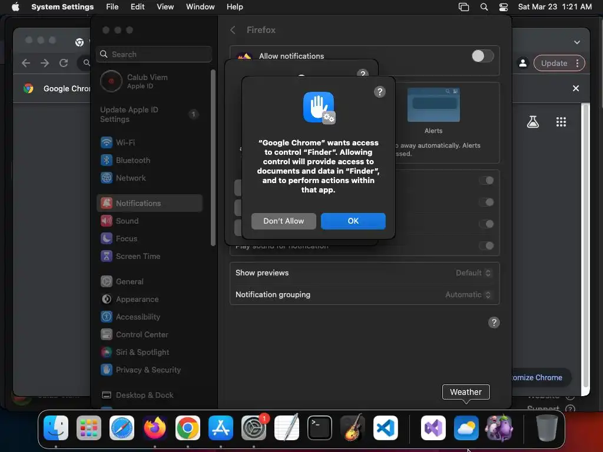Close the Google Chrome info bar
This screenshot has width=603, height=452.
pyautogui.click(x=576, y=88)
